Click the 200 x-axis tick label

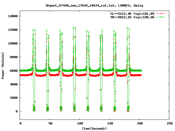pos(140,123)
